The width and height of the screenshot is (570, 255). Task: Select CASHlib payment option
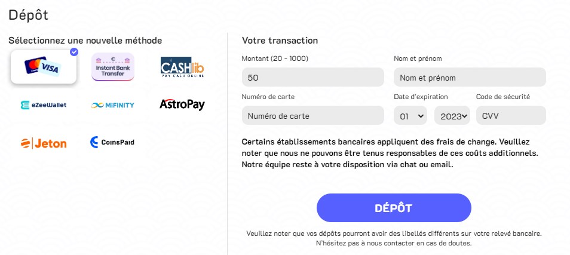[182, 67]
